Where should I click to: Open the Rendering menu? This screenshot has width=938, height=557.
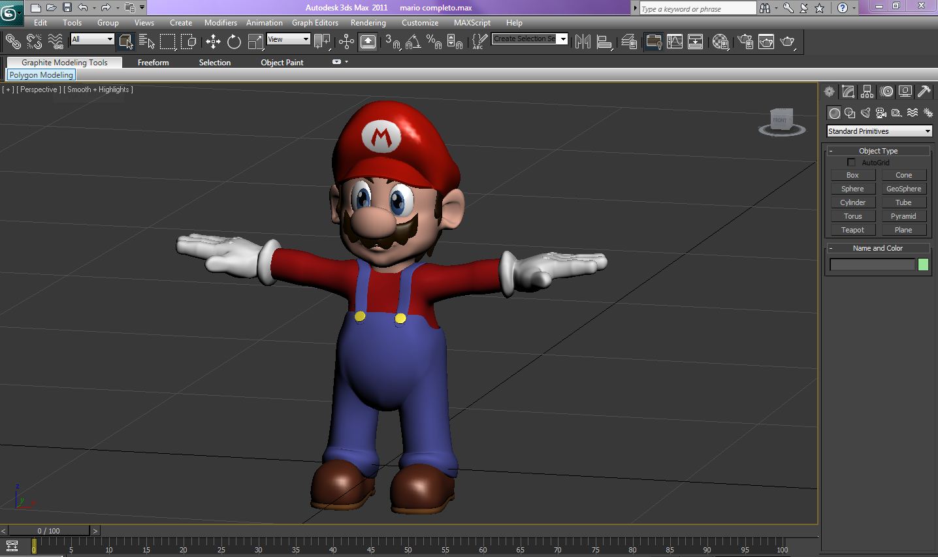tap(368, 22)
